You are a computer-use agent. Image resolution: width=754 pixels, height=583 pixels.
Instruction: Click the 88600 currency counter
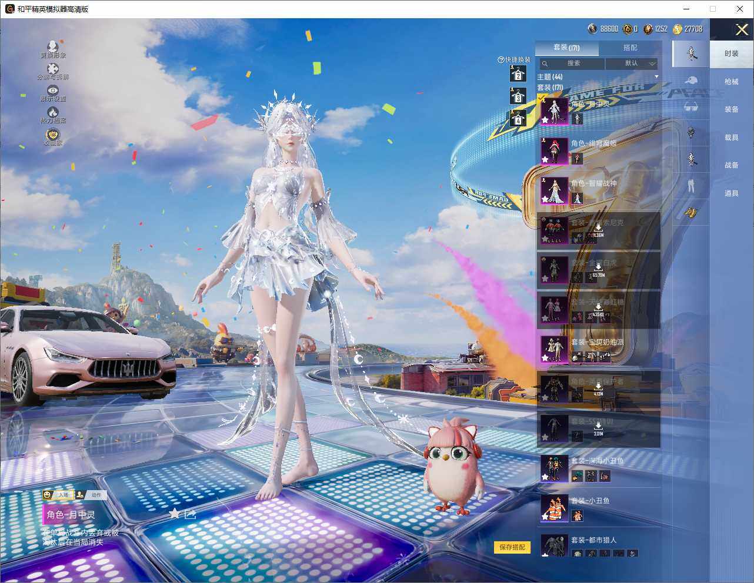coord(603,29)
